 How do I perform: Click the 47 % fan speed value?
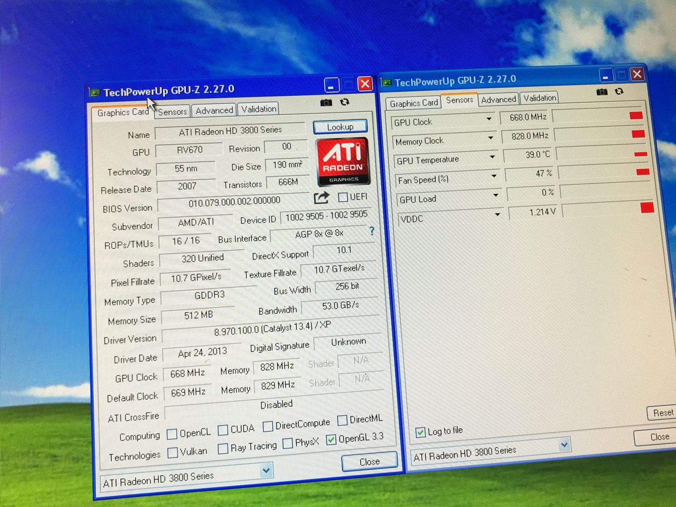coord(533,174)
